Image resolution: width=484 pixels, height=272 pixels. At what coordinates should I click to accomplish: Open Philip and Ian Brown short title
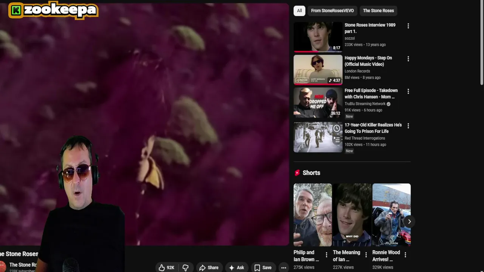tap(306, 256)
